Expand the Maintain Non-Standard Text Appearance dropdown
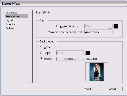The image size is (127, 96). click(98, 32)
